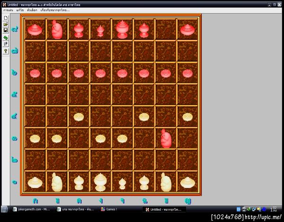Select the red pawn in column ญ
Image resolution: width=284 pixels, height=222 pixels.
point(187,73)
